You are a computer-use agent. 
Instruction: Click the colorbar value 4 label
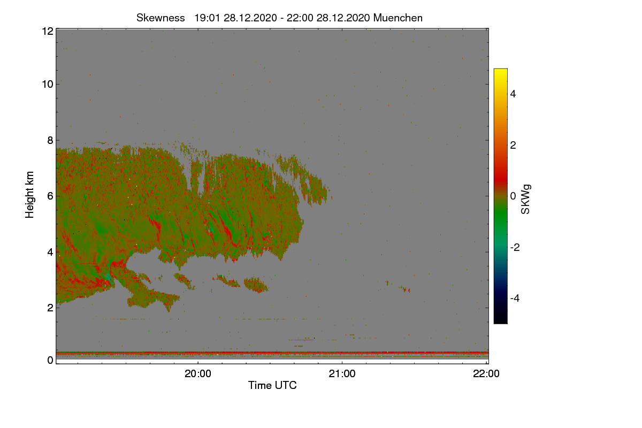click(514, 94)
